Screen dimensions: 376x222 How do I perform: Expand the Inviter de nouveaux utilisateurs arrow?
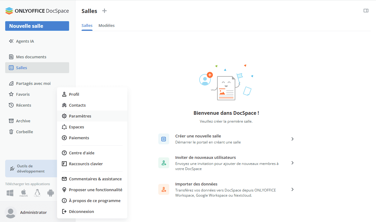click(x=292, y=163)
